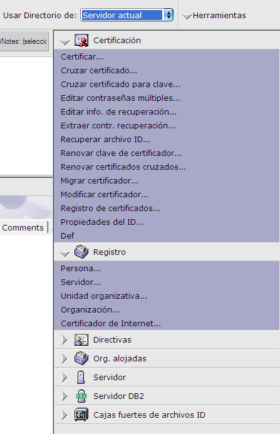Expand the Directivas section arrow

click(65, 339)
